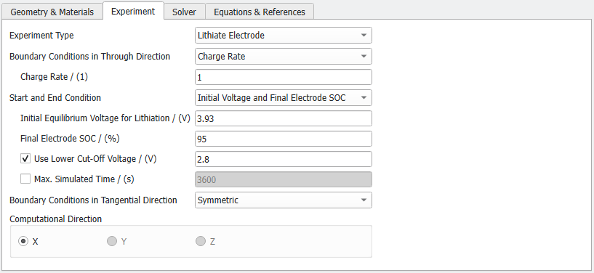Click the Final Electrode SOC field
This screenshot has height=273, width=594.
(x=284, y=139)
